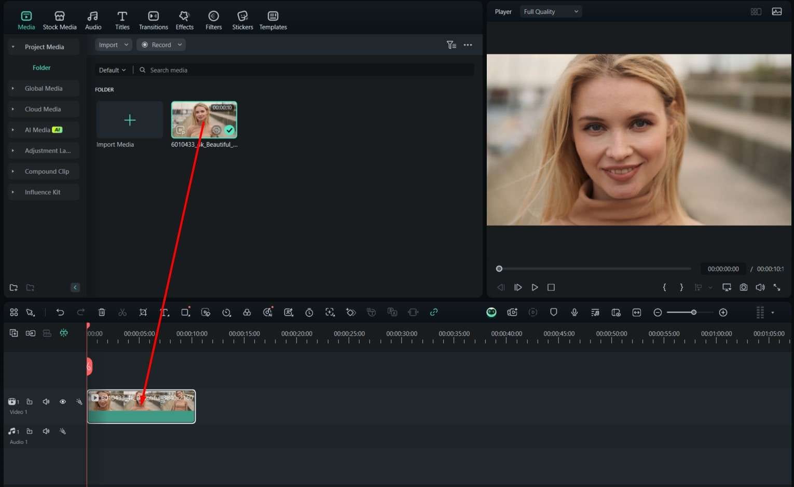Viewport: 794px width, 487px height.
Task: Open the Audio tab
Action: coord(93,20)
